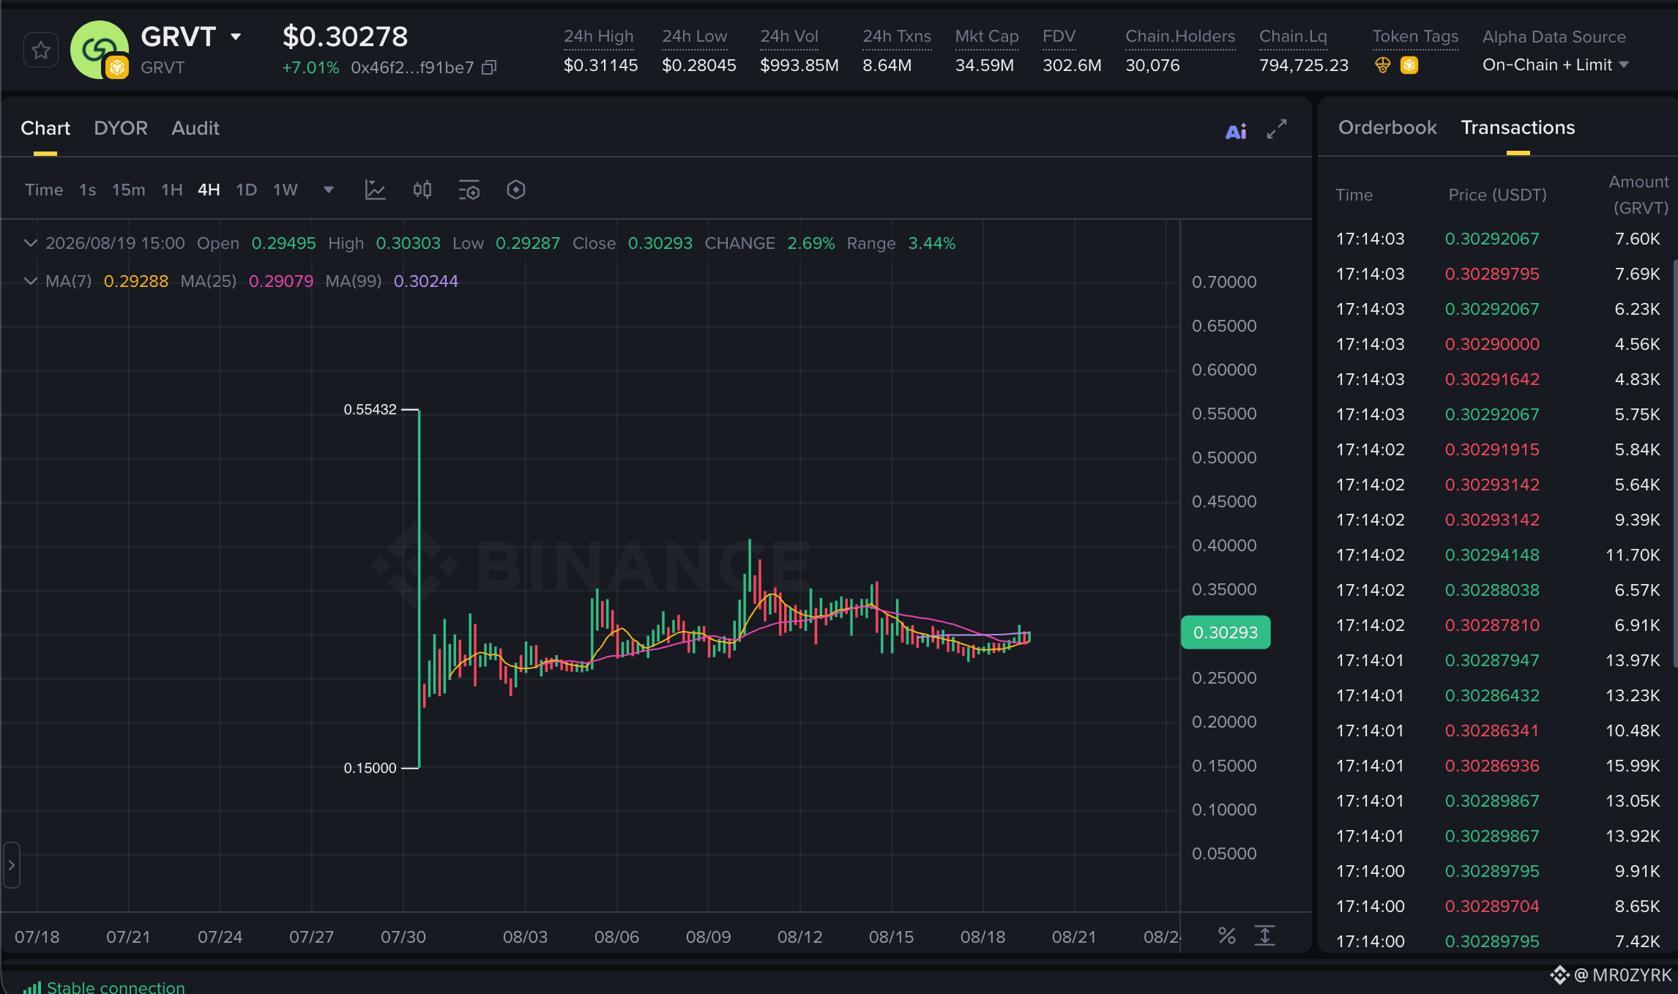The image size is (1678, 994).
Task: Open the indicator settings list icon
Action: pos(469,190)
